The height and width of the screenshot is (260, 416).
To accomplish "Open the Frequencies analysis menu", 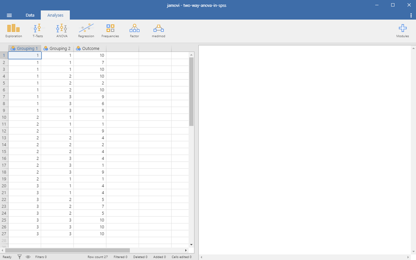I will [110, 31].
